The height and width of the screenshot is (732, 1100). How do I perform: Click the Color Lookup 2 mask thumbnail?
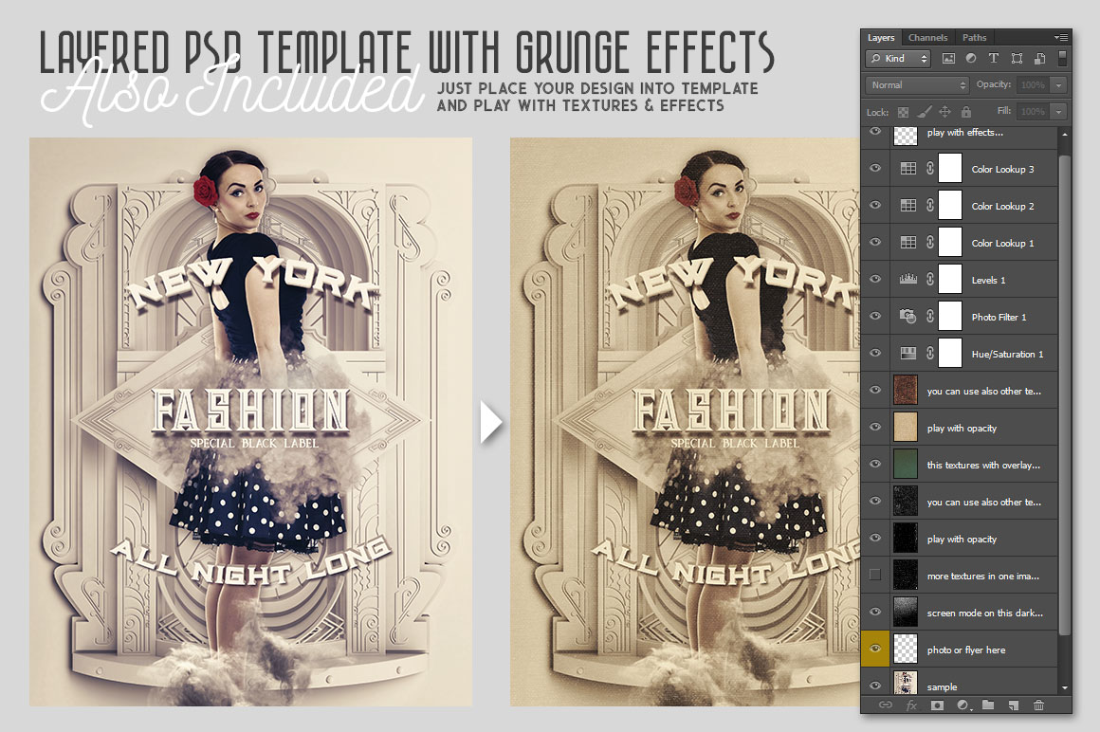pos(949,206)
